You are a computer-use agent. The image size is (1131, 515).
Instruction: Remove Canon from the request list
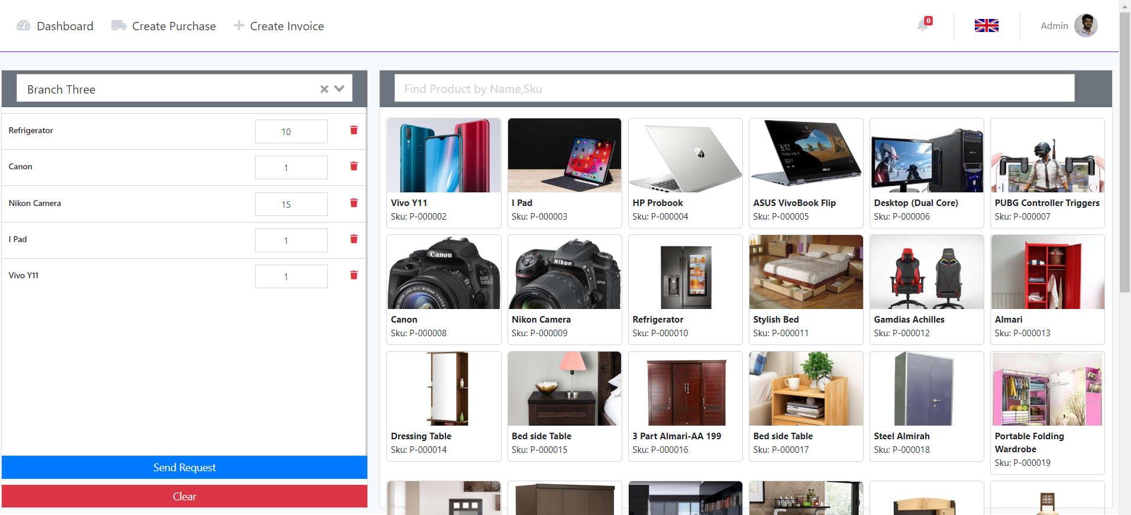point(354,166)
